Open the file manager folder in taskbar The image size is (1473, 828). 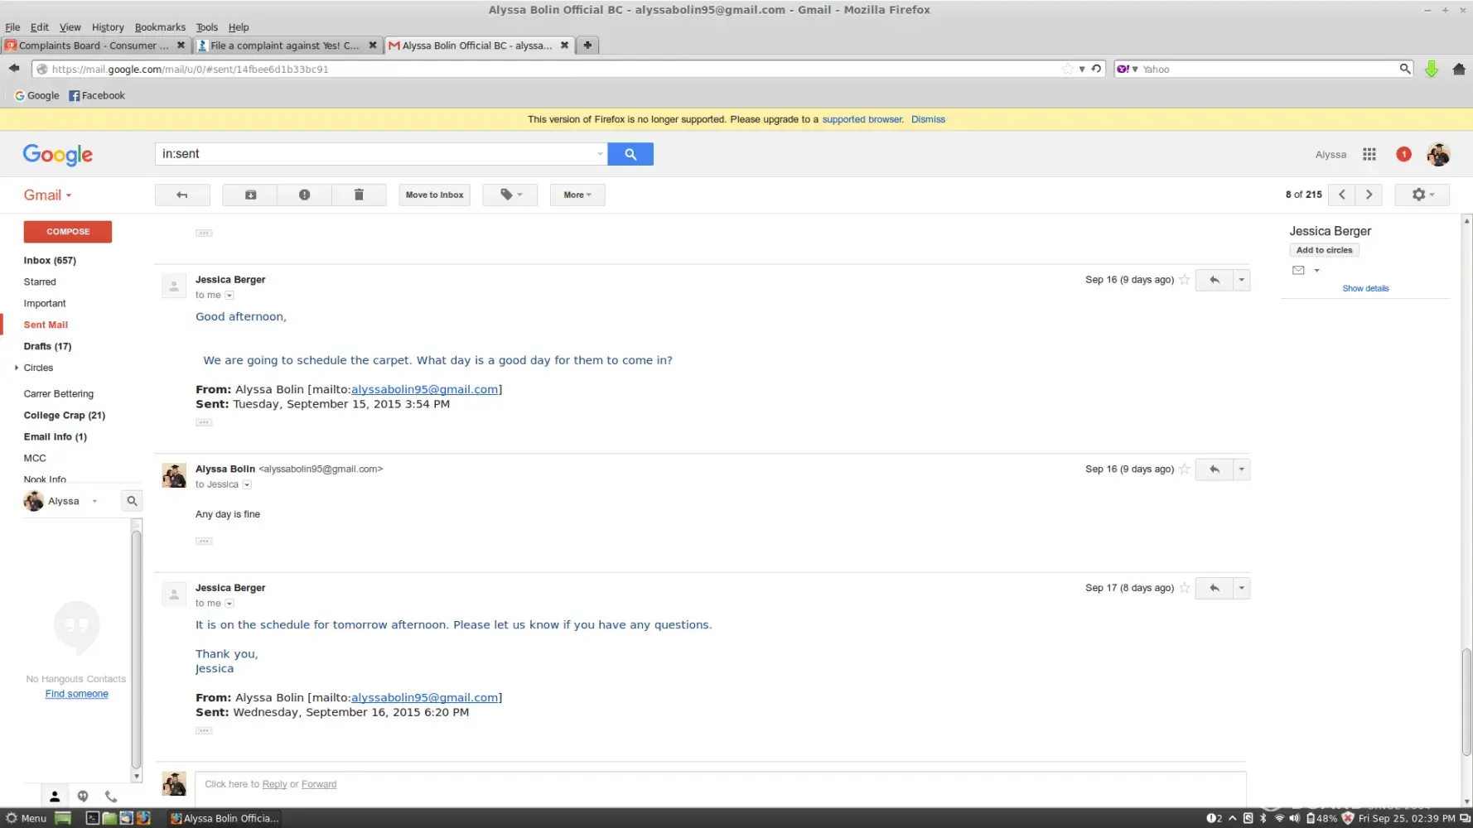109,818
